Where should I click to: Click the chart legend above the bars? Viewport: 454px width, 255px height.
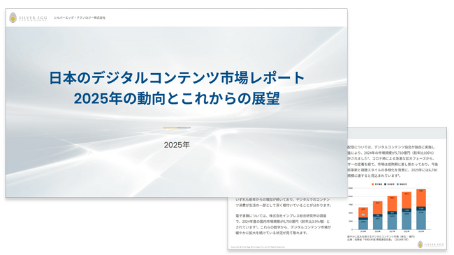coord(389,184)
